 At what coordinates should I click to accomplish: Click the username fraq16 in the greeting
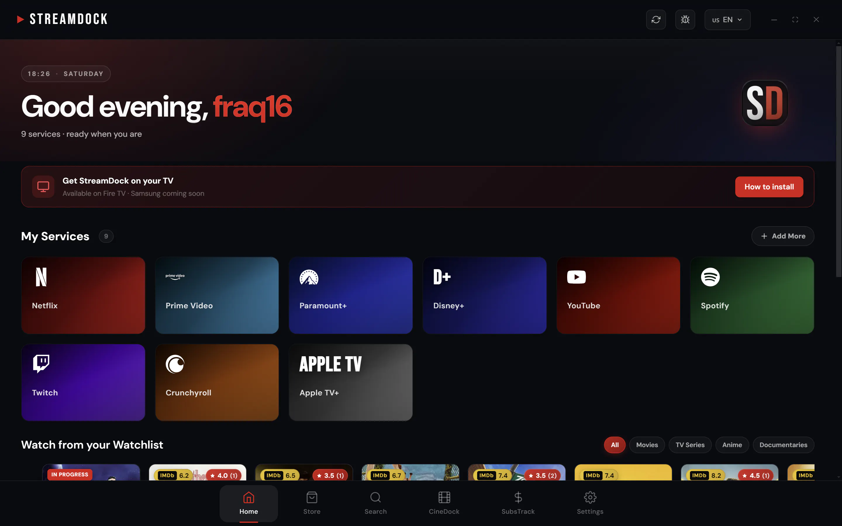tap(253, 107)
